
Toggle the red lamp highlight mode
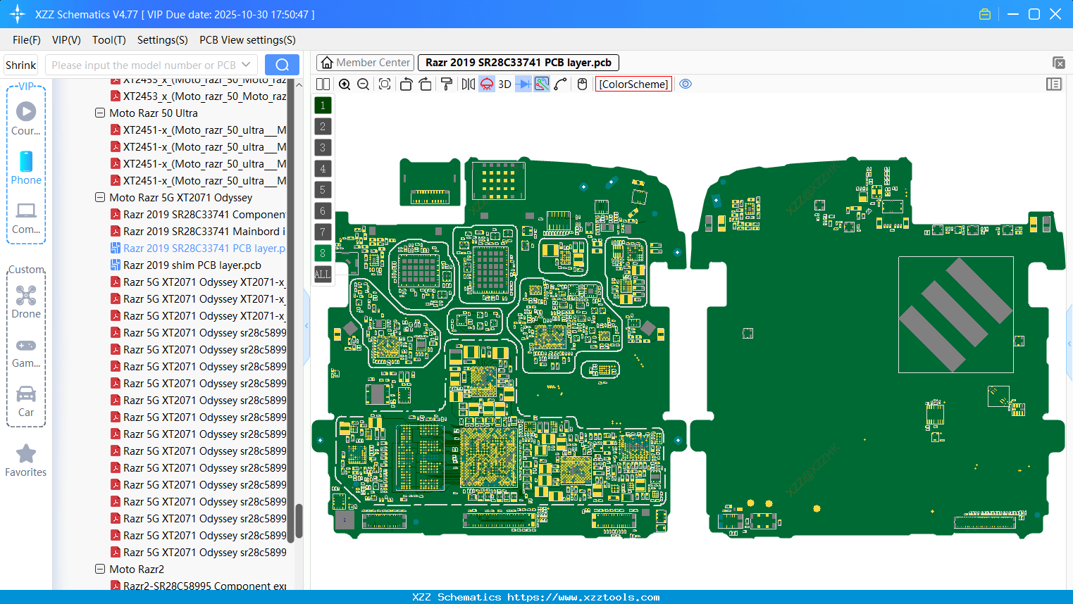[486, 84]
